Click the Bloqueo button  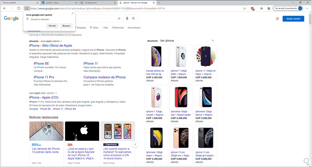pyautogui.click(x=66, y=26)
